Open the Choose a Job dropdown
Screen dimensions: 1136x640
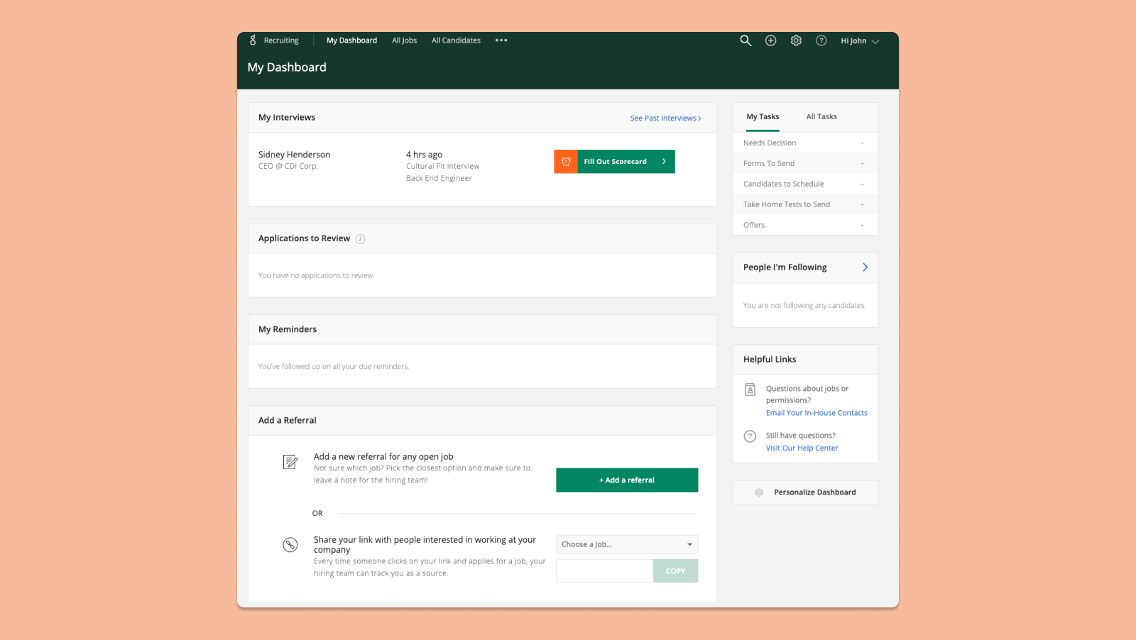(x=626, y=544)
